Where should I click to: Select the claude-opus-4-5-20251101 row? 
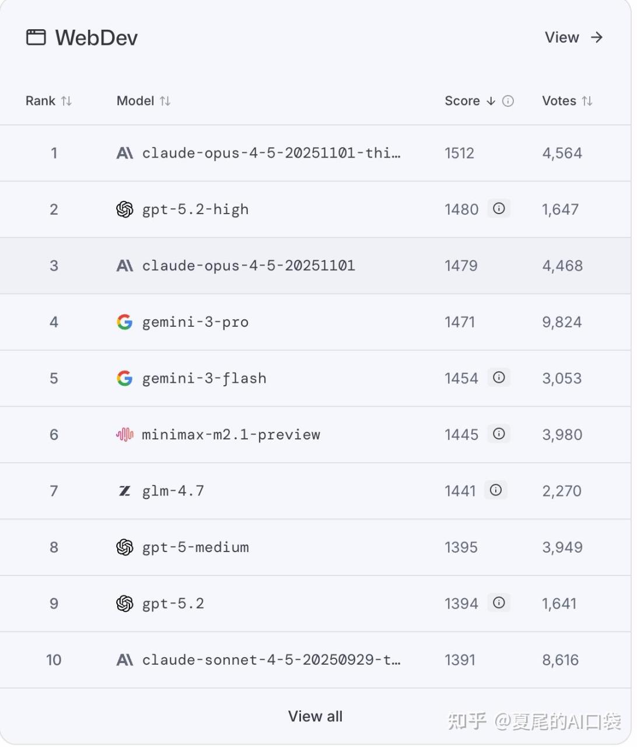pos(249,266)
